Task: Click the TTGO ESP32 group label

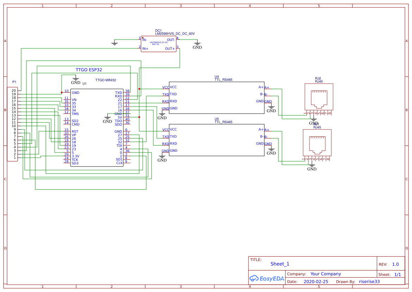Action: pyautogui.click(x=89, y=69)
